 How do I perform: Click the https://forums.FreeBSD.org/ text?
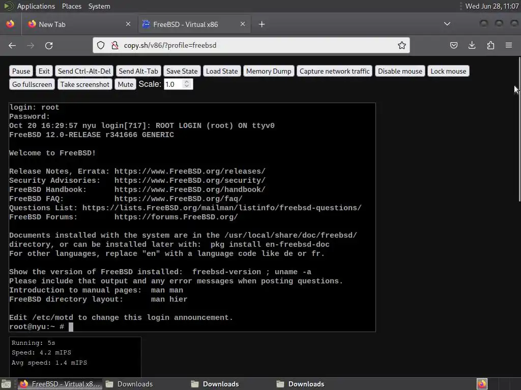tap(176, 217)
